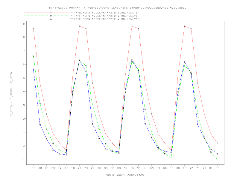Click x-axis tick label 06
Screen dimensions: 237x183
(x=47, y=168)
